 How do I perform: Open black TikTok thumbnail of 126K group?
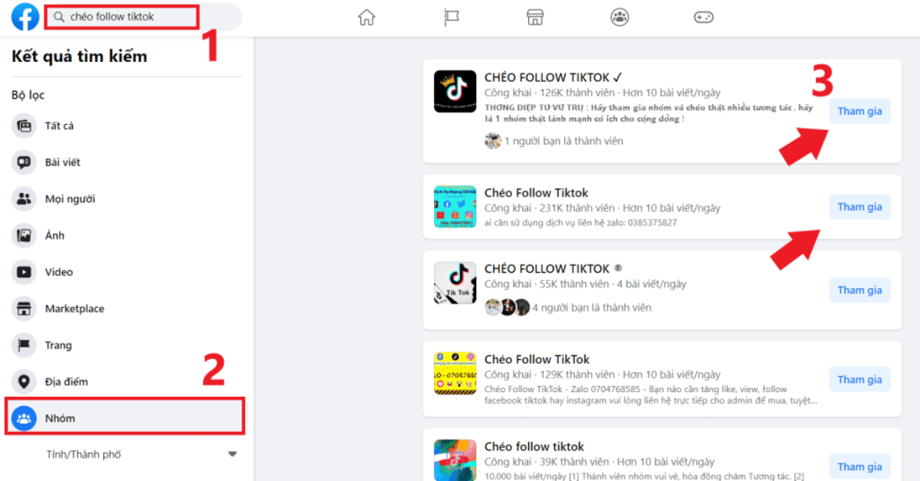pyautogui.click(x=455, y=91)
